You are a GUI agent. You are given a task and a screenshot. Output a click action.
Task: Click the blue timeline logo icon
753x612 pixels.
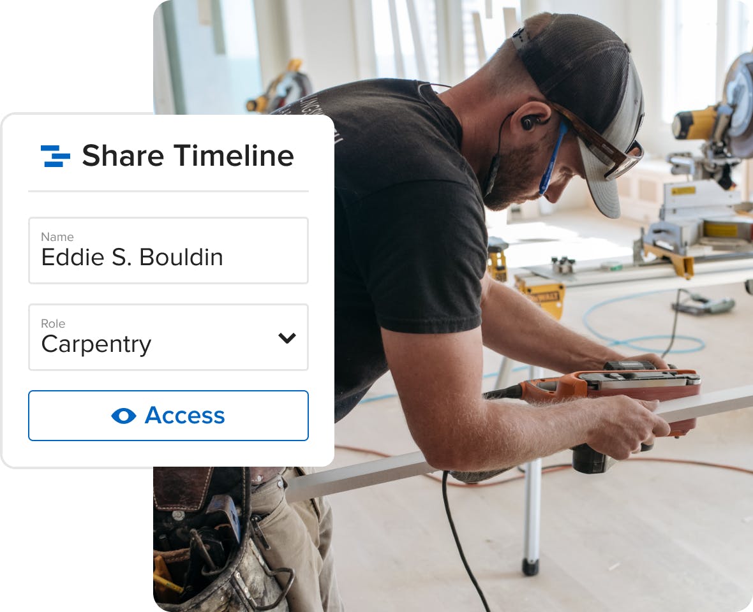(x=56, y=156)
